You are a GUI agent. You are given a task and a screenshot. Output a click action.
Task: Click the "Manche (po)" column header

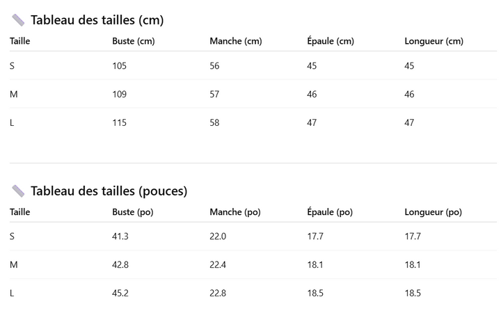(234, 212)
